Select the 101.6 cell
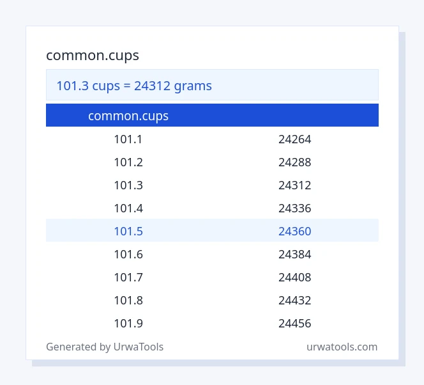 (x=128, y=255)
